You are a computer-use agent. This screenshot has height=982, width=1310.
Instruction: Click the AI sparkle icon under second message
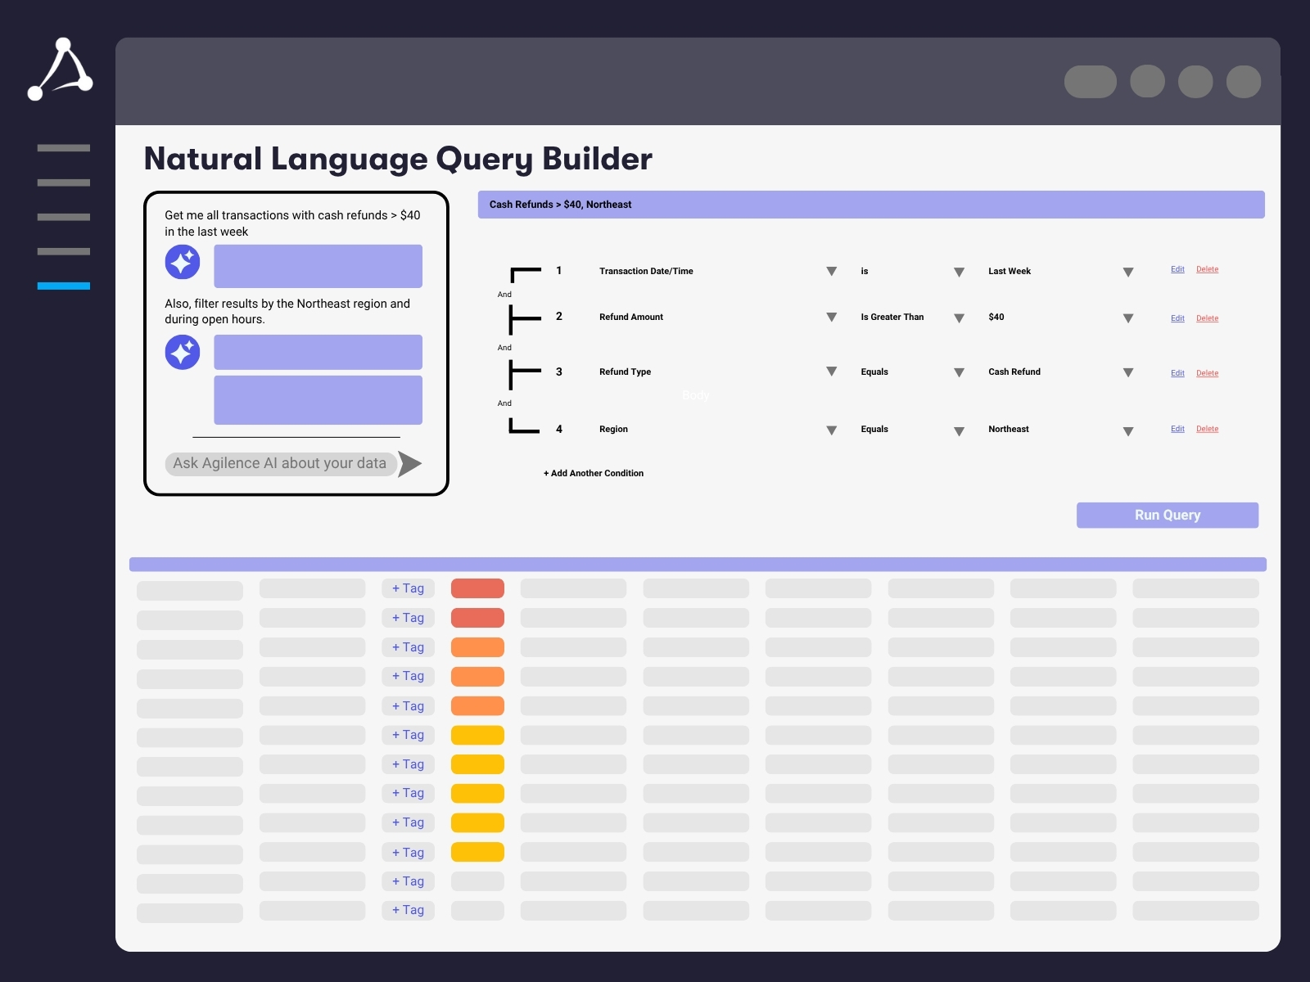click(x=183, y=353)
